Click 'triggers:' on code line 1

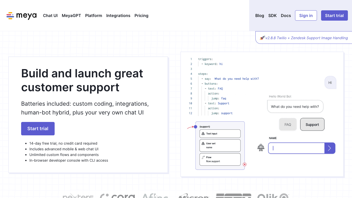click(x=205, y=59)
